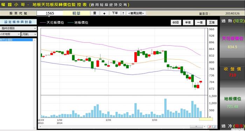The width and height of the screenshot is (245, 131).
Task: Select the highlighted blue stock list row
Action: (16, 40)
